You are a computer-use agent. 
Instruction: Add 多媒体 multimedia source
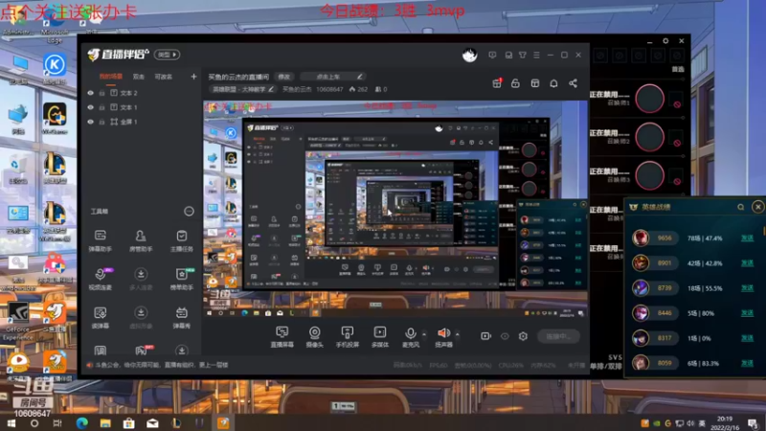(x=379, y=337)
